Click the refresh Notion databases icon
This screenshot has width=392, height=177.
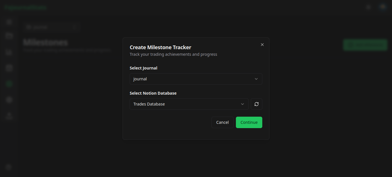click(x=256, y=104)
